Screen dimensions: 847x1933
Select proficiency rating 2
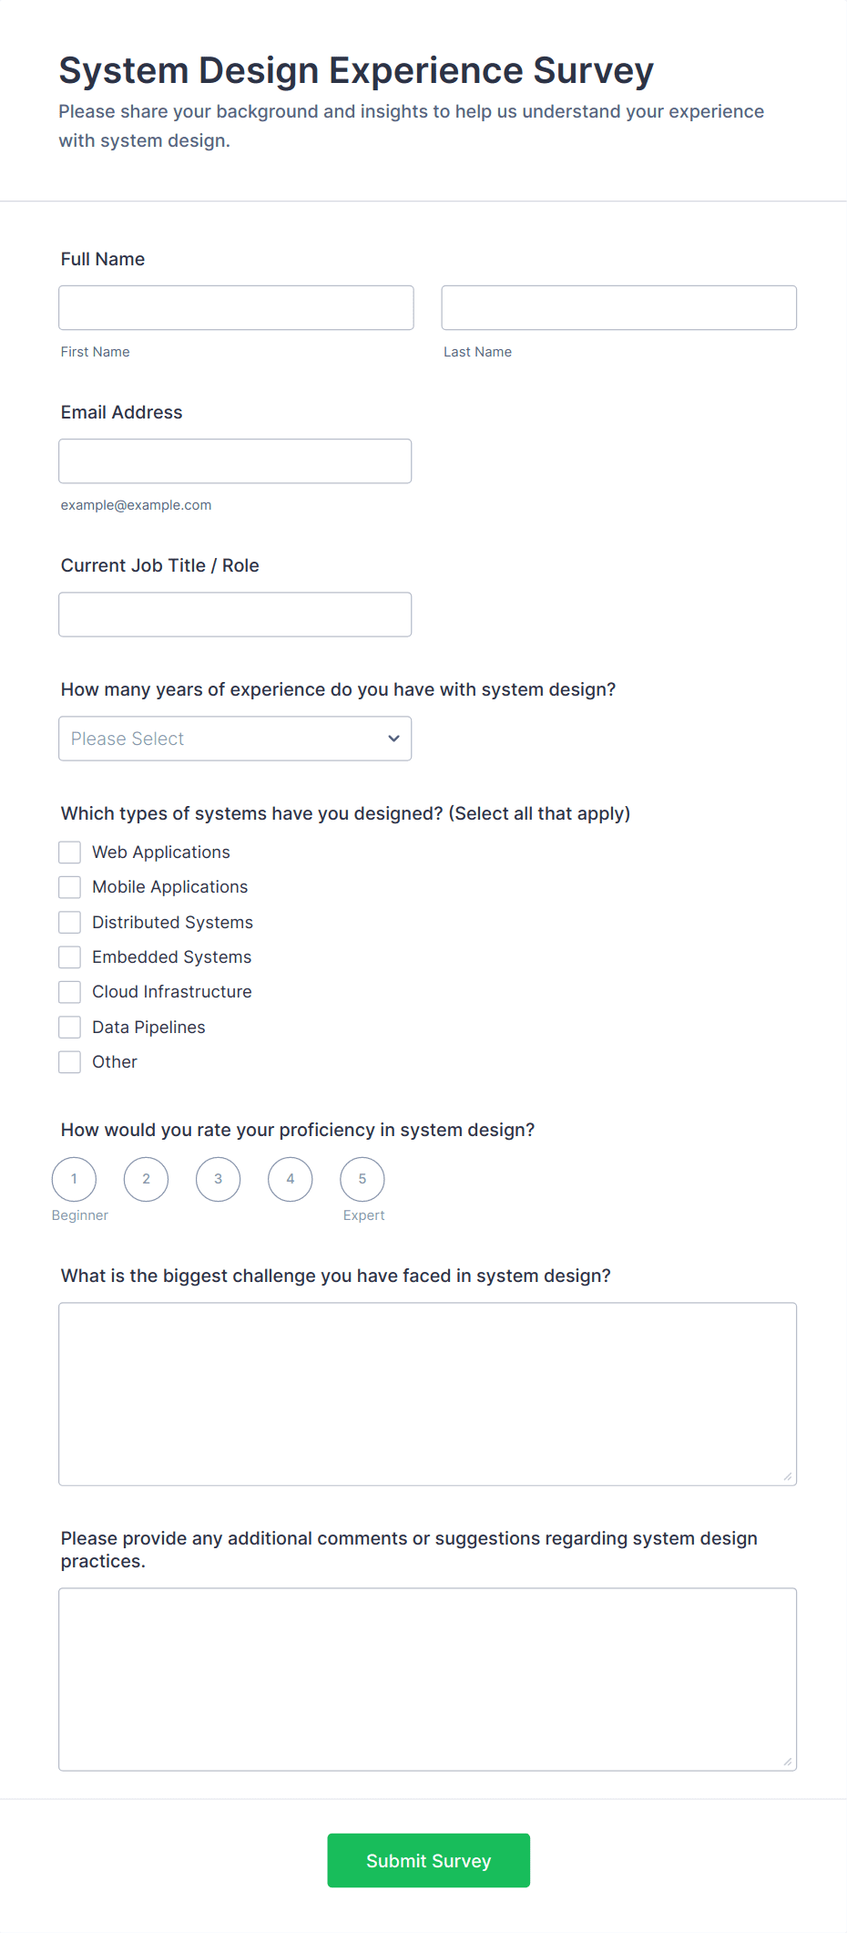tap(146, 1180)
